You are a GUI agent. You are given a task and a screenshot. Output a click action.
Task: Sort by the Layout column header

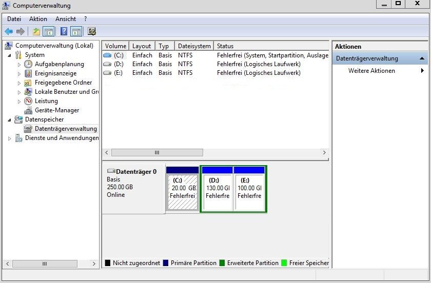[x=142, y=46]
